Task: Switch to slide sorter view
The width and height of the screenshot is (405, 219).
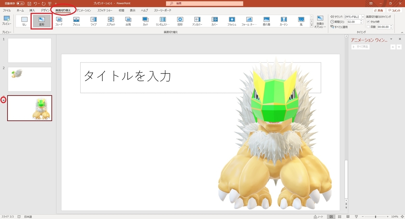Action: (340, 217)
